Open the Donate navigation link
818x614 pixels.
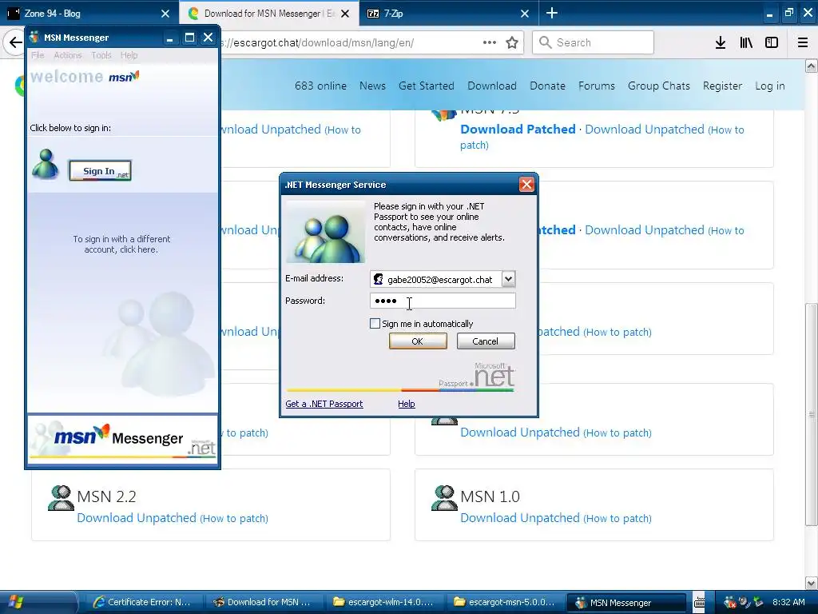(547, 86)
